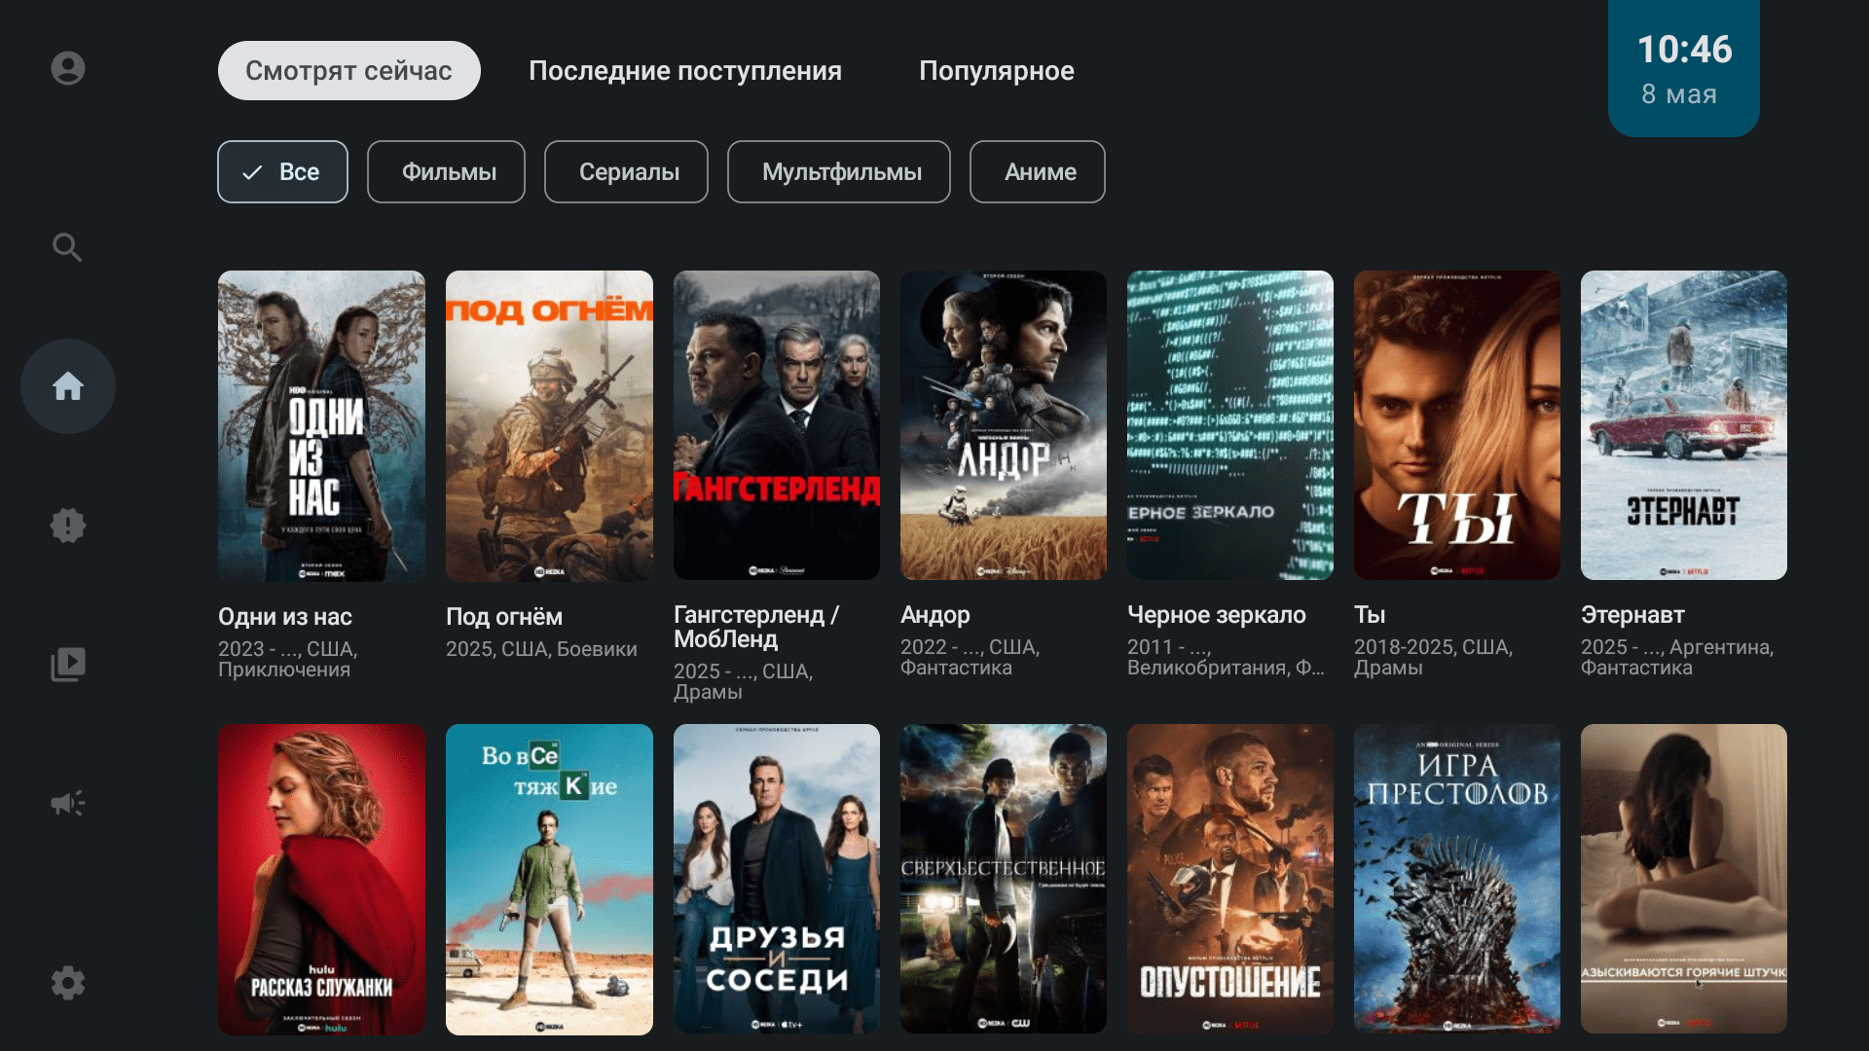The width and height of the screenshot is (1869, 1051).
Task: Select the checked Все filter chip
Action: click(282, 172)
